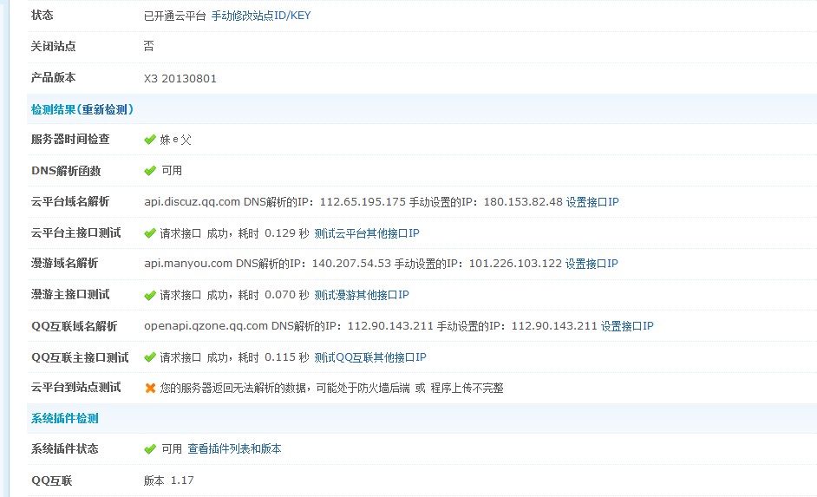Select 请求接口 成功，耗时 0.115 秒 text
This screenshot has height=497, width=817.
coord(234,357)
